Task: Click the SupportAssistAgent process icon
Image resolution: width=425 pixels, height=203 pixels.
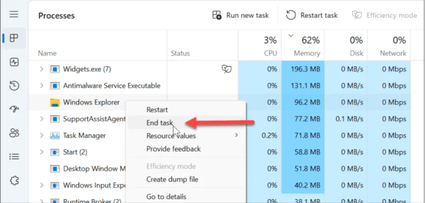Action: (x=55, y=119)
